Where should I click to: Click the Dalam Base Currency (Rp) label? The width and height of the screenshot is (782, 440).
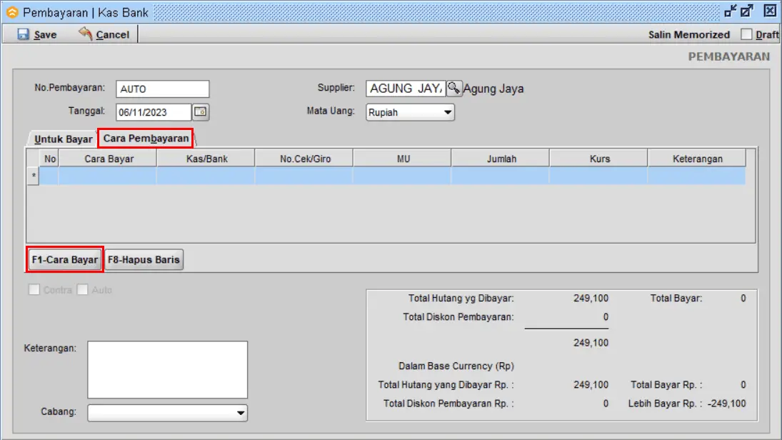(x=456, y=366)
